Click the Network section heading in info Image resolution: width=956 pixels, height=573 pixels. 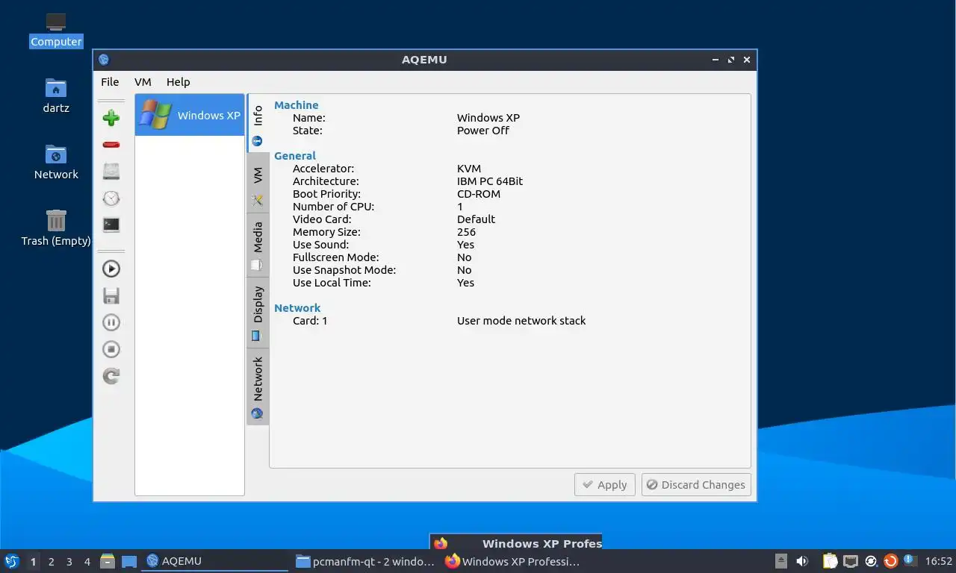pos(297,308)
